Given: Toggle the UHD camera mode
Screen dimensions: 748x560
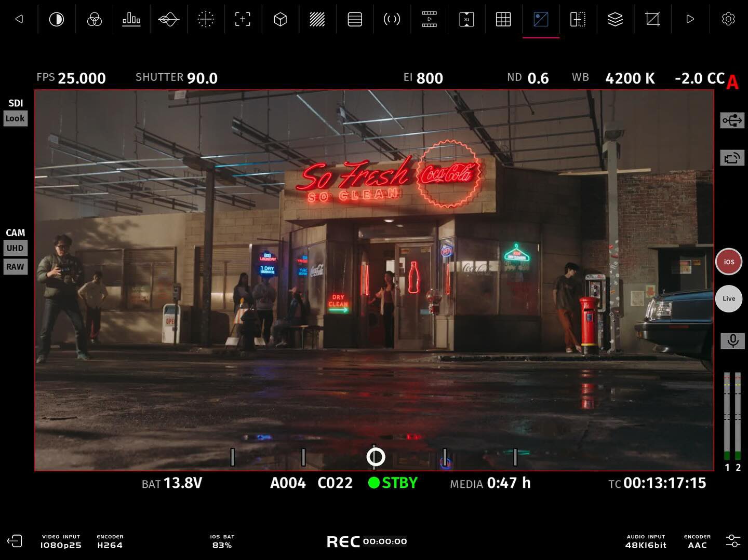Looking at the screenshot, I should [15, 248].
